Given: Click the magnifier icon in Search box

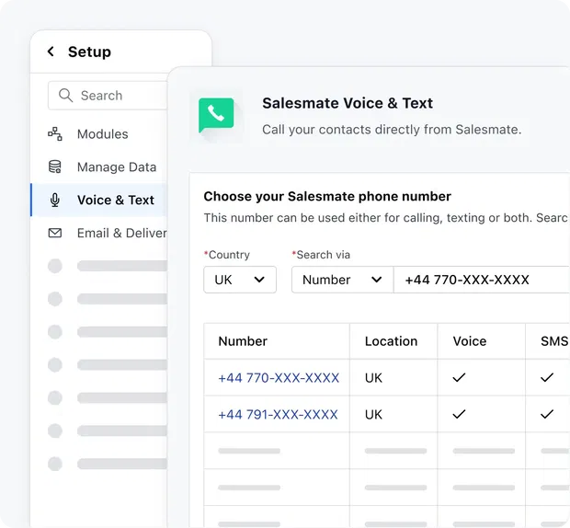Looking at the screenshot, I should click(x=66, y=96).
